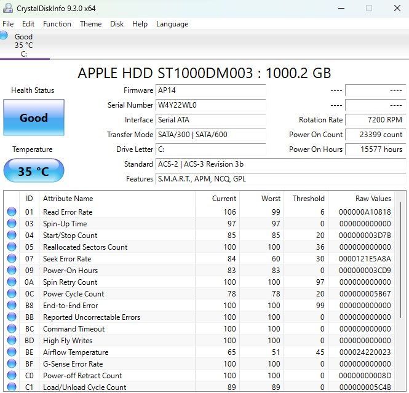Open the Theme menu
The height and width of the screenshot is (393, 409).
pyautogui.click(x=90, y=24)
